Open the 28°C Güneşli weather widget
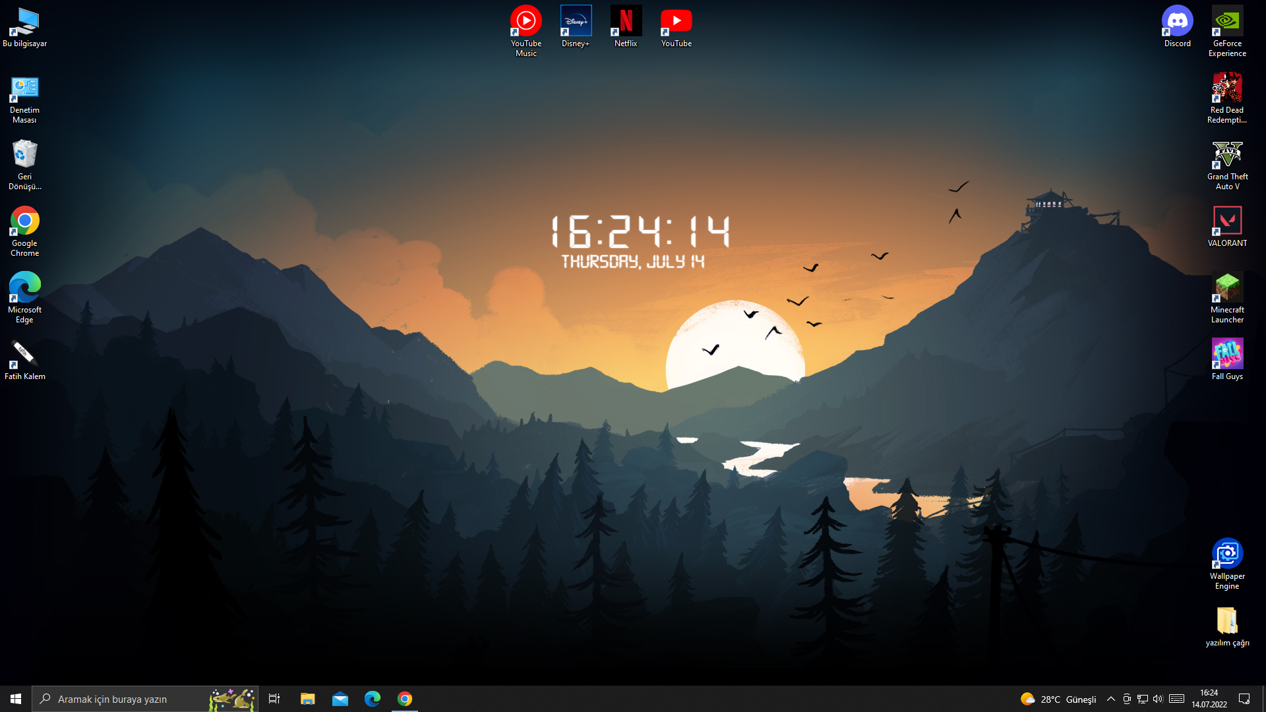The height and width of the screenshot is (712, 1266). (x=1058, y=699)
